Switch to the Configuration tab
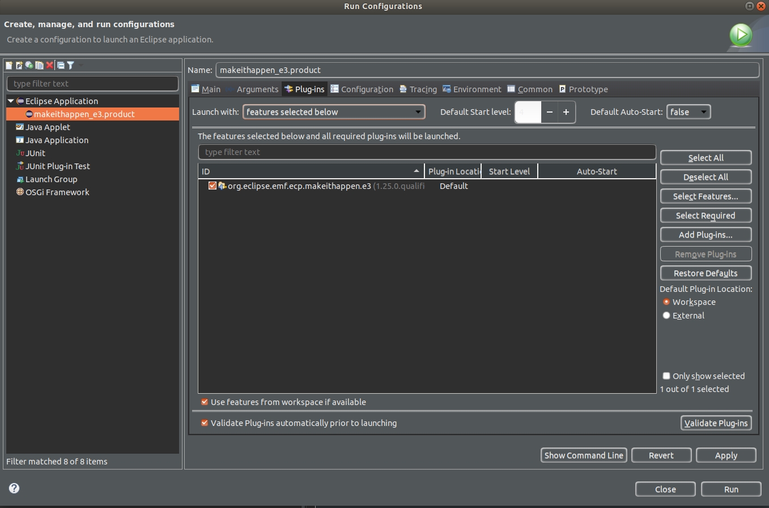Image resolution: width=769 pixels, height=508 pixels. pos(362,89)
